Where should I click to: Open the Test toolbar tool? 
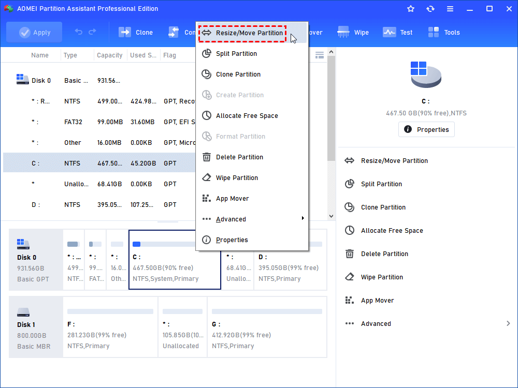397,32
